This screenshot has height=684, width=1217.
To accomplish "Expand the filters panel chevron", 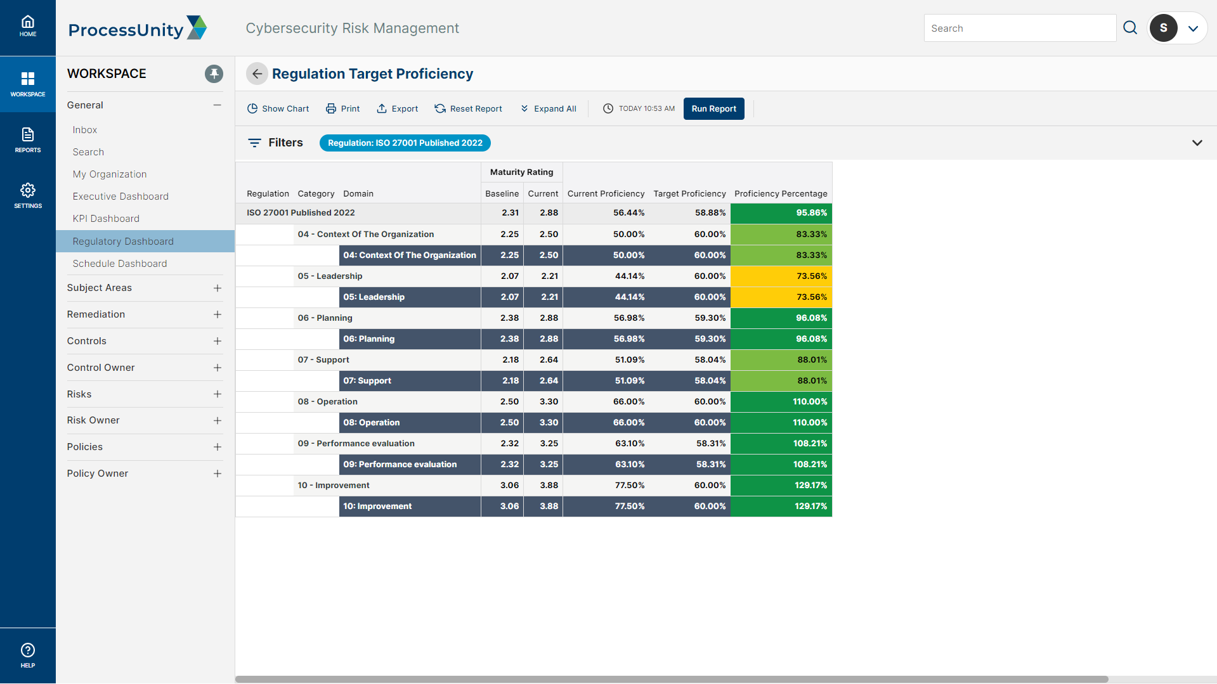I will click(x=1197, y=143).
